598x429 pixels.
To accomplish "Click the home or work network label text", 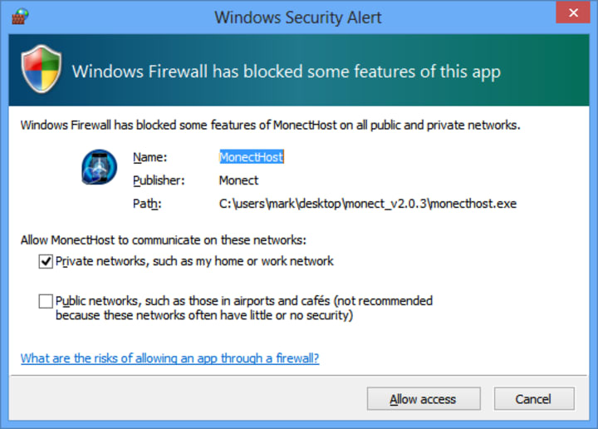I will (194, 261).
